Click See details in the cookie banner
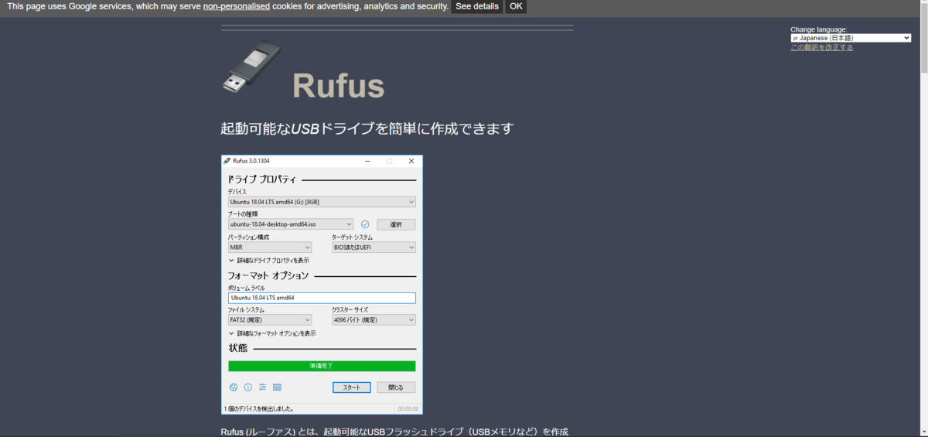Image resolution: width=928 pixels, height=437 pixels. pos(476,6)
